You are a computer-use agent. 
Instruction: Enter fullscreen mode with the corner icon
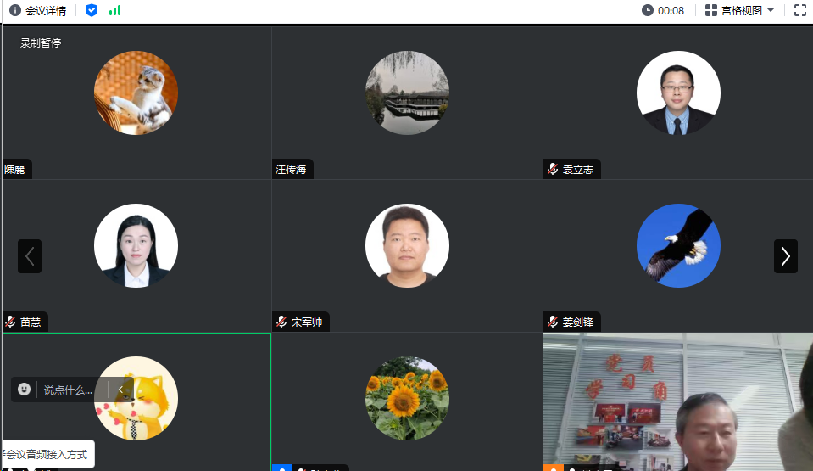(x=800, y=10)
